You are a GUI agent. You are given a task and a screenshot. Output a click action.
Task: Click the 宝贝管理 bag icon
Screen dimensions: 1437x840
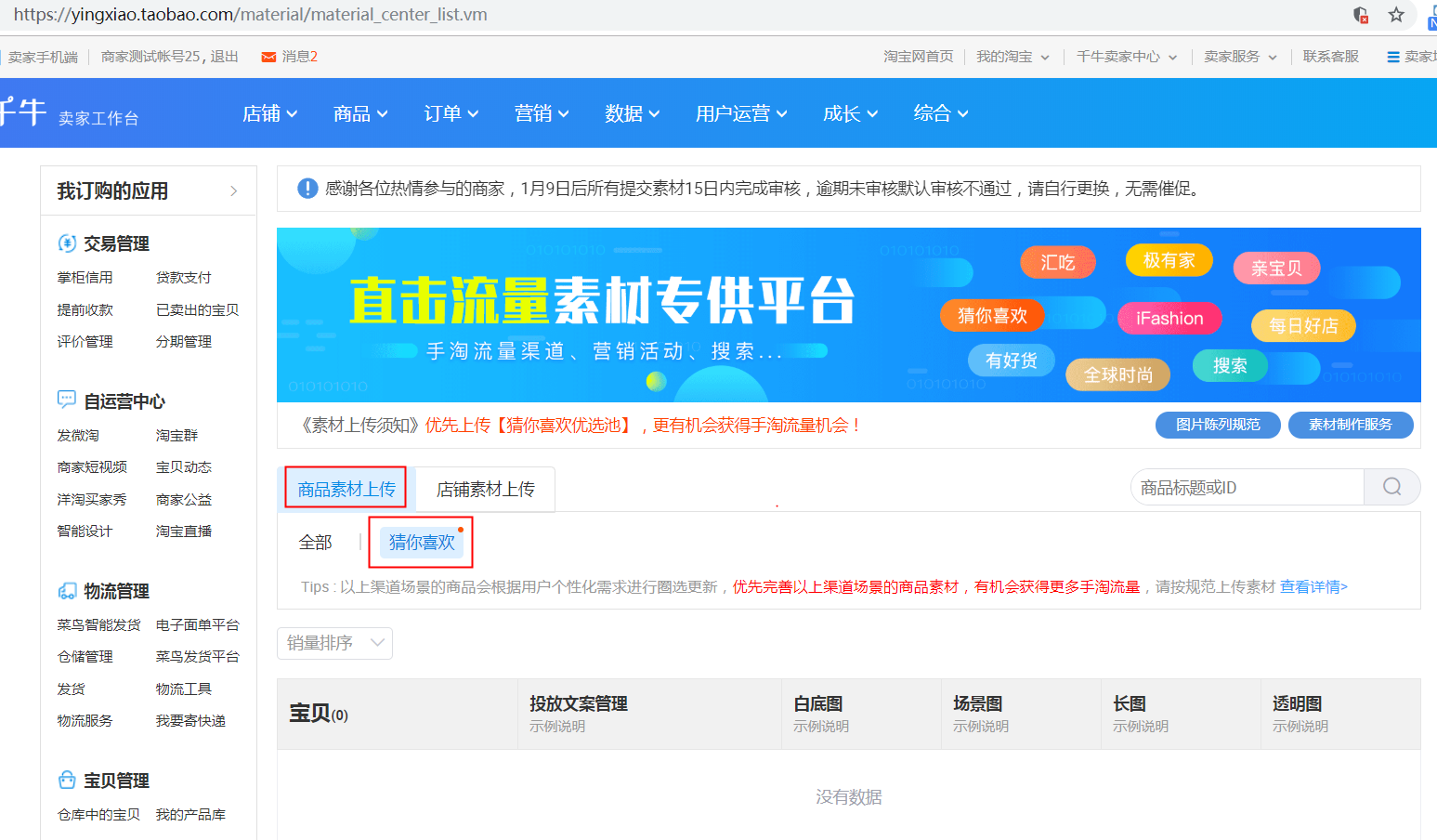(x=67, y=780)
